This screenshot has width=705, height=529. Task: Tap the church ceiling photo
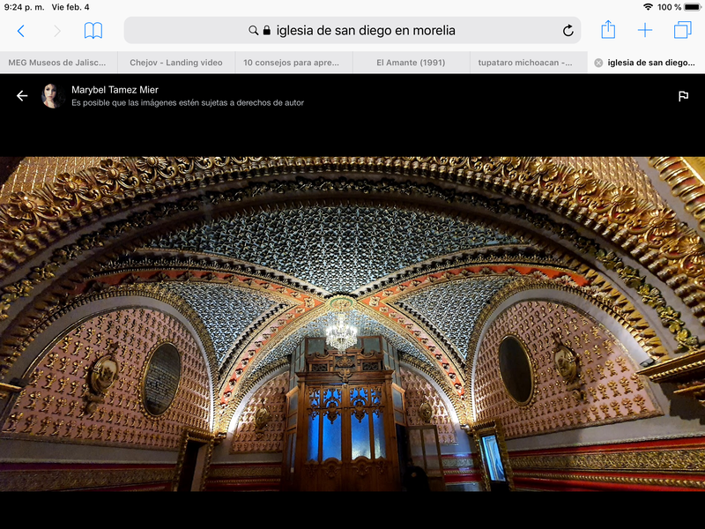352,324
